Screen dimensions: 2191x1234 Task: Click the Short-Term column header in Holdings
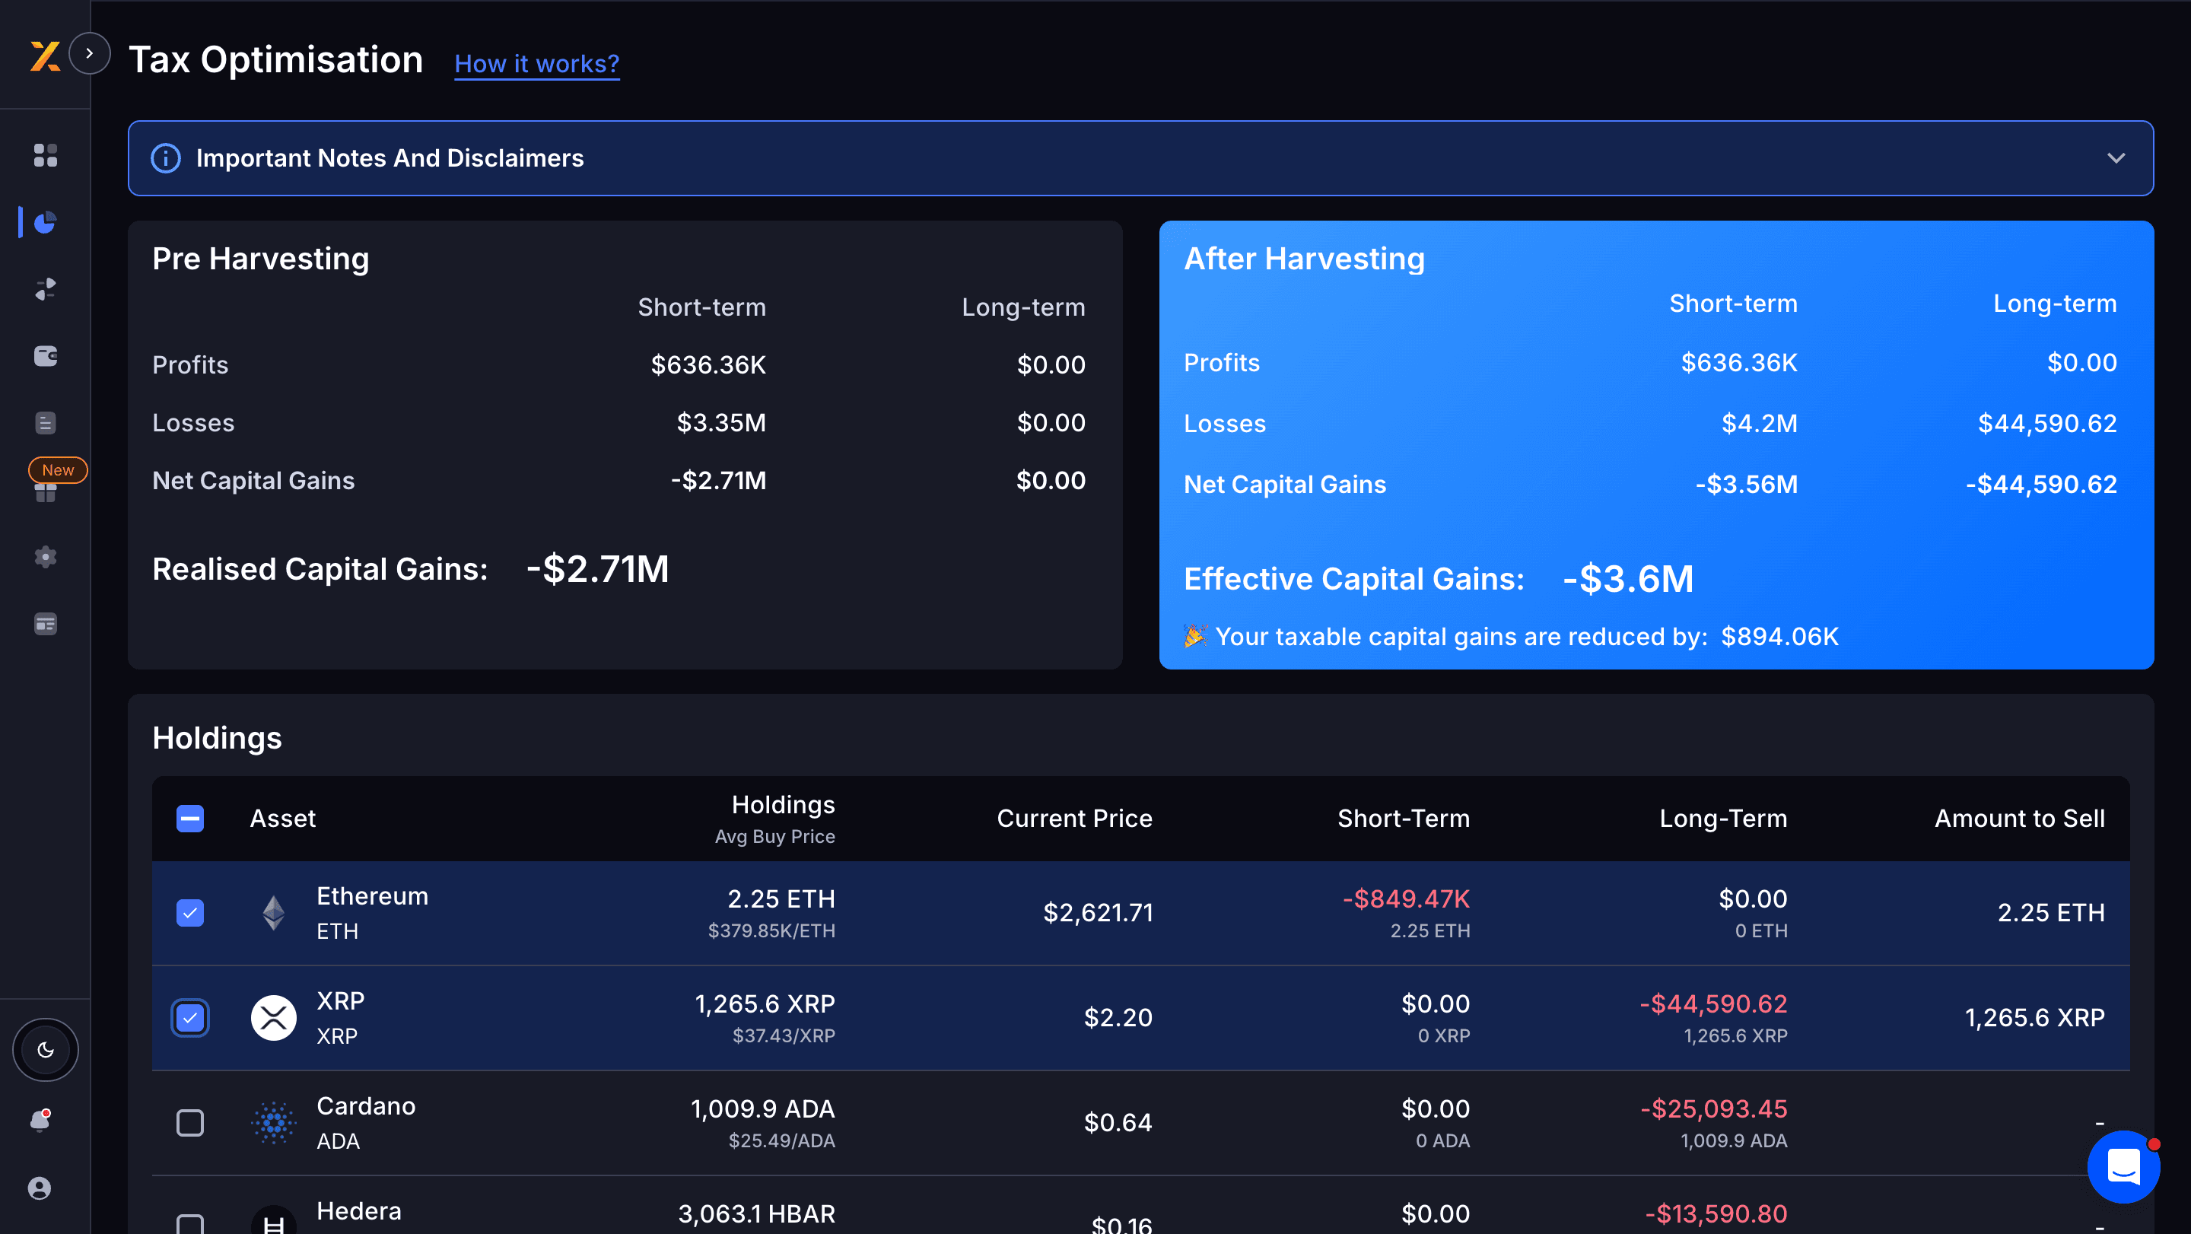tap(1404, 819)
